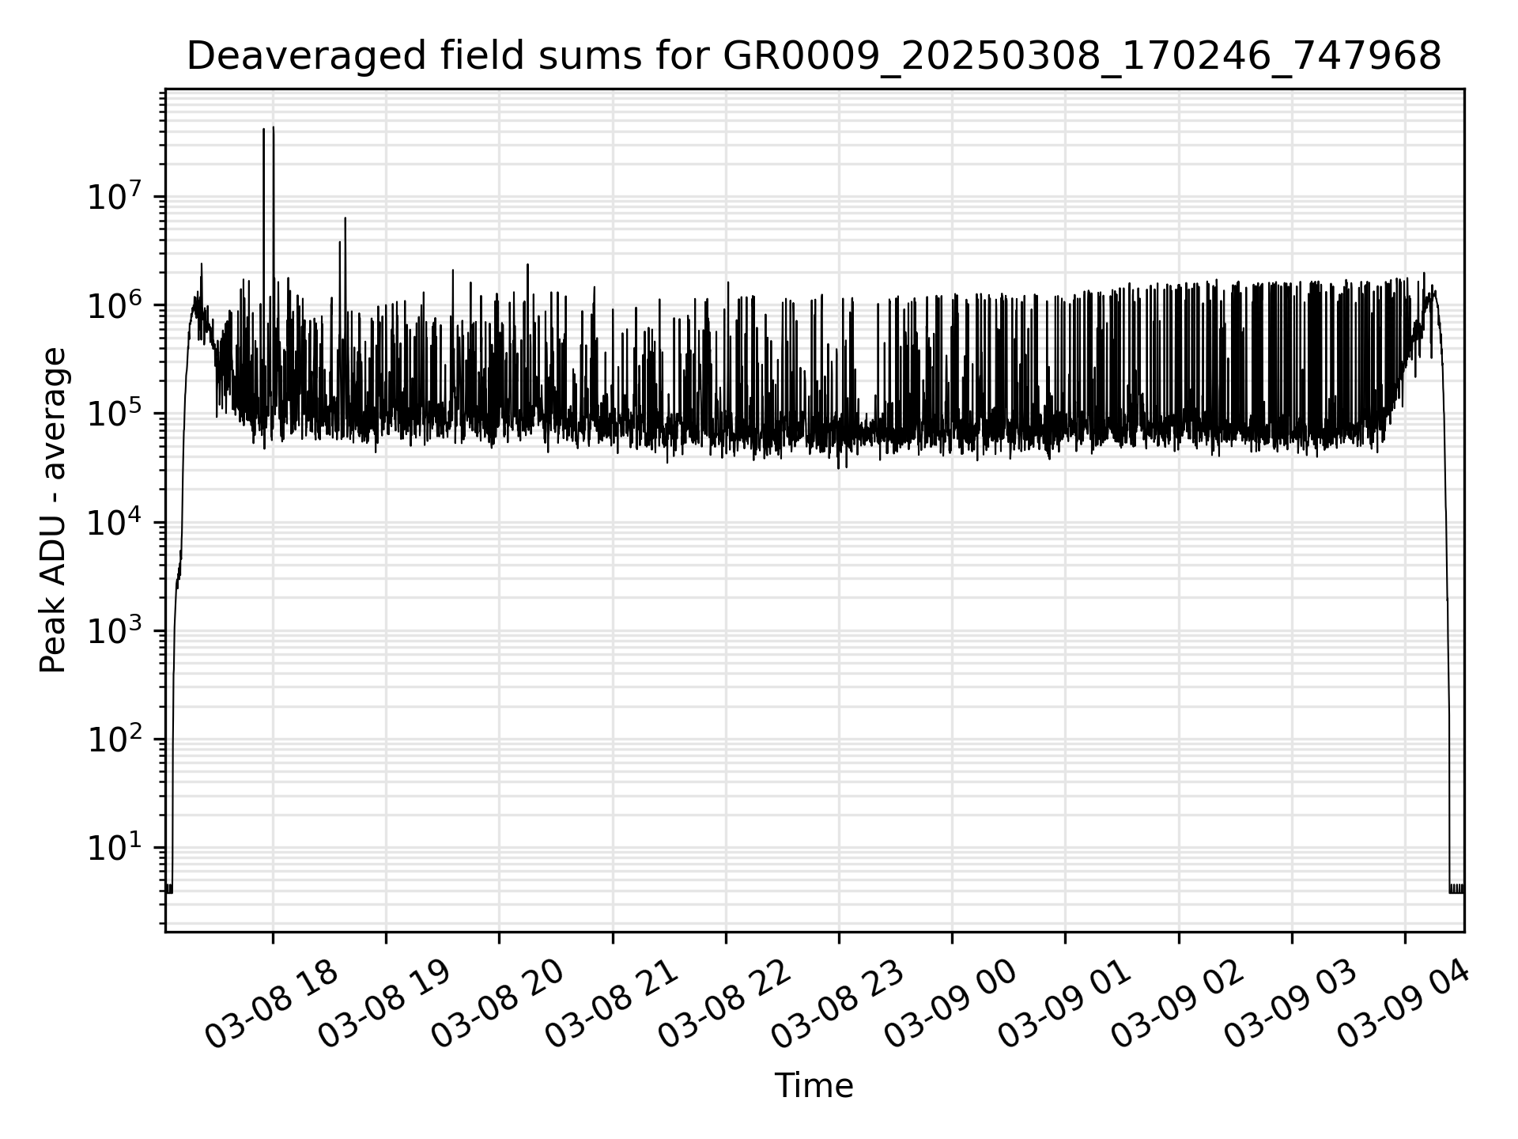The height and width of the screenshot is (1139, 1518).
Task: Click the y-axis label 'Peak ADU - average'
Action: coord(53,510)
